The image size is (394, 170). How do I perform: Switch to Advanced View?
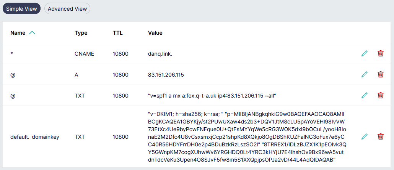click(67, 9)
